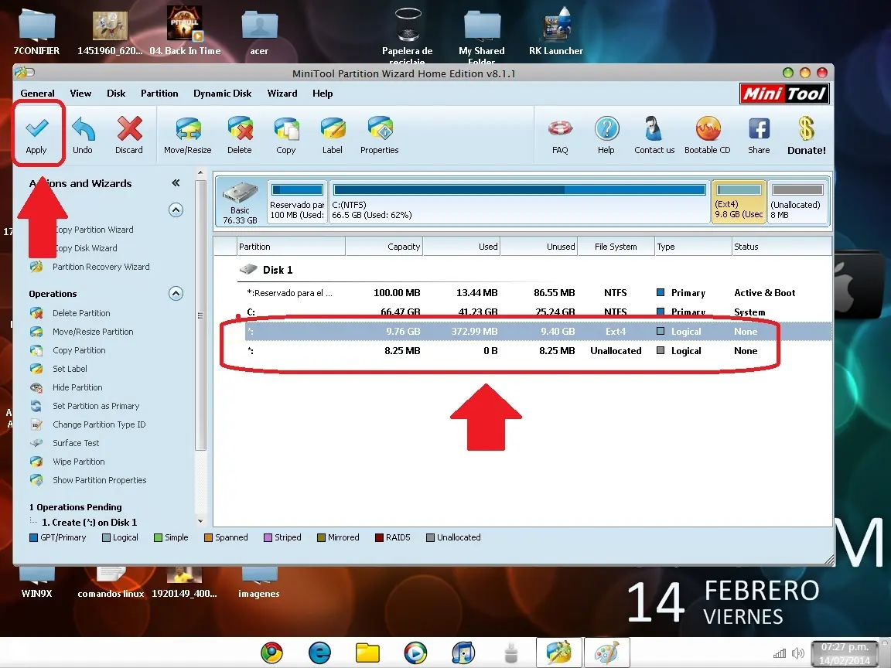Viewport: 891px width, 668px height.
Task: Choose Hide Partition operation
Action: pyautogui.click(x=77, y=387)
